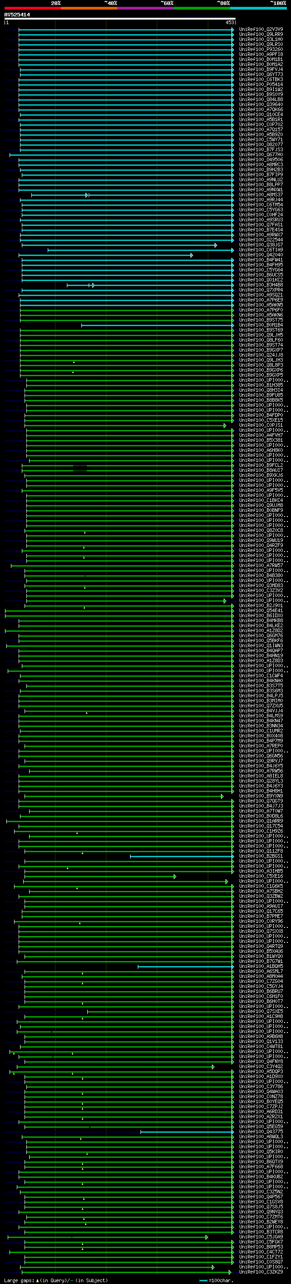Select the UniRef100_C1BKC4 label
291x1284 pixels.
[x=261, y=501]
